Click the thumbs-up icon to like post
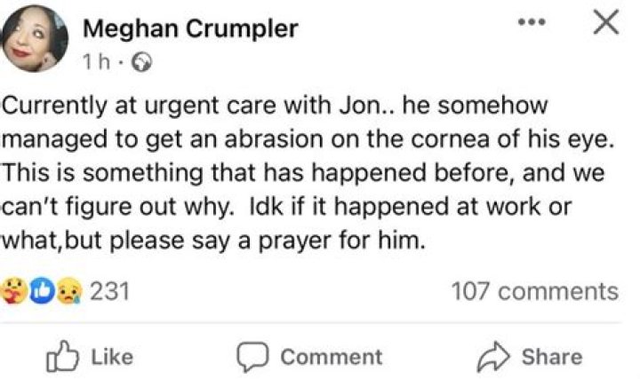Screen dimensions: 640x379 point(60,357)
